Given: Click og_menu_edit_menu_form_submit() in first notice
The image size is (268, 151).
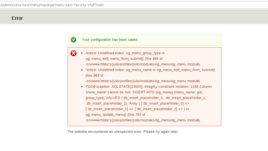Looking at the screenshot, I should click(x=114, y=59).
